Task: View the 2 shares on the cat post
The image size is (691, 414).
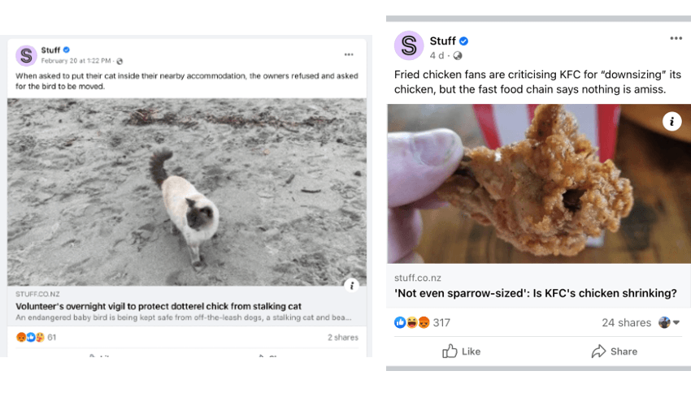Action: pos(342,337)
